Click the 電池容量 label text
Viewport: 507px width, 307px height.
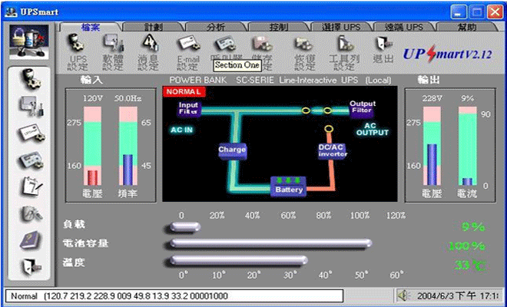click(85, 243)
